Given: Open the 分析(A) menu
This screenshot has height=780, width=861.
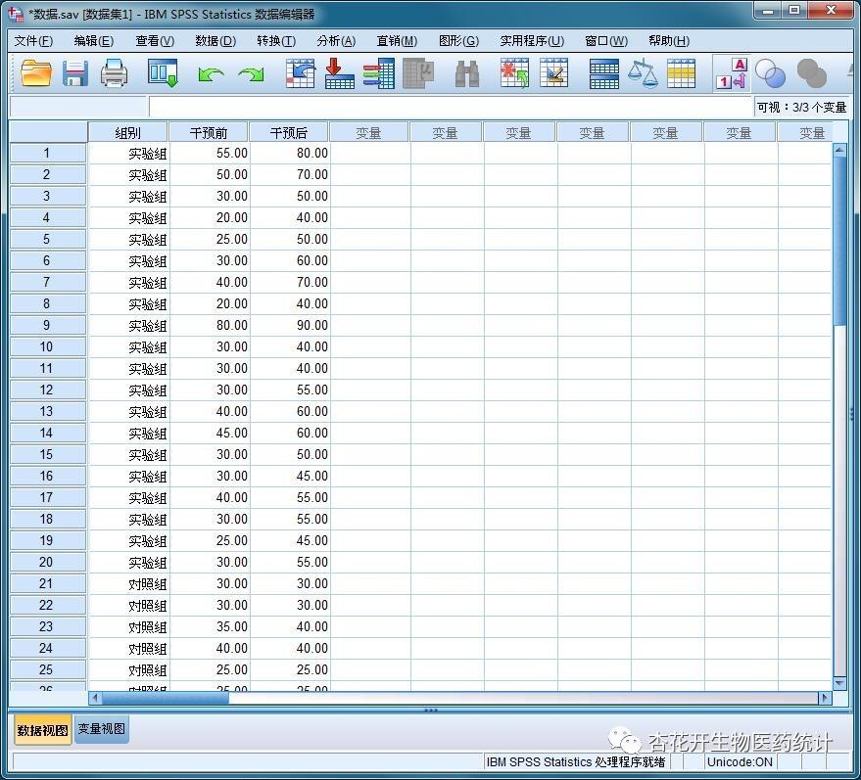Looking at the screenshot, I should (x=338, y=41).
